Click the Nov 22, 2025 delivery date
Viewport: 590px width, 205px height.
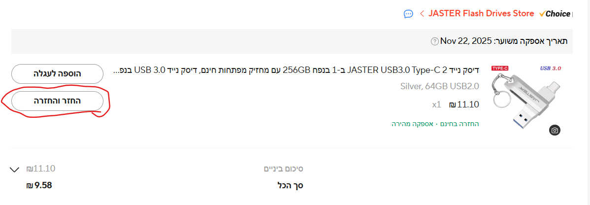(x=466, y=41)
